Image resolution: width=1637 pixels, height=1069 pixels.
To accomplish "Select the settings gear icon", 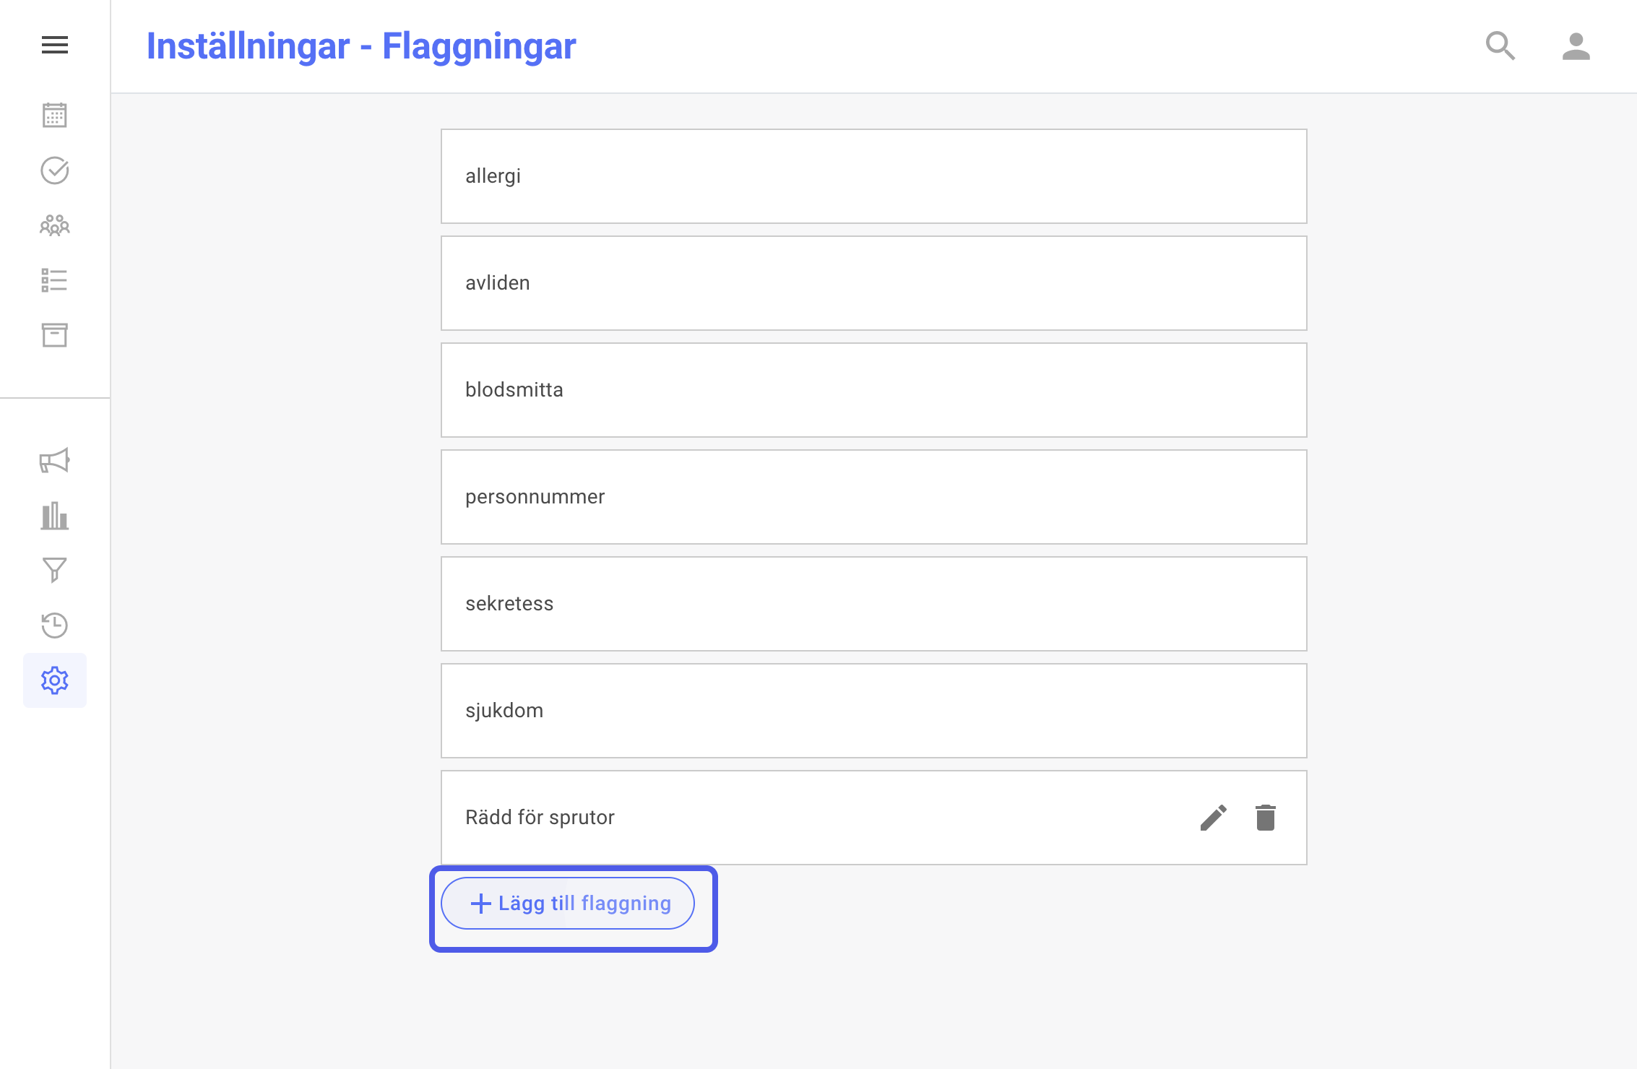I will pos(55,680).
